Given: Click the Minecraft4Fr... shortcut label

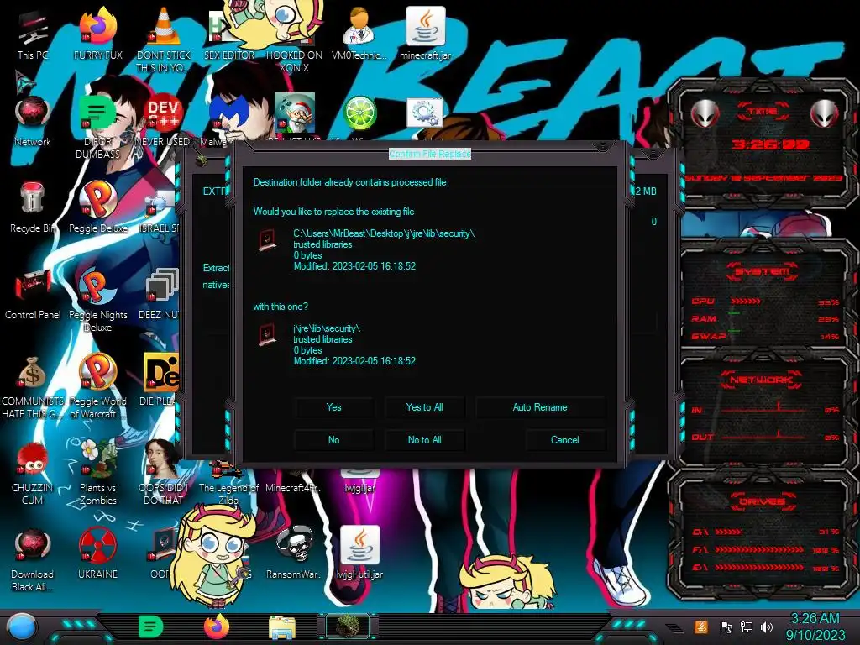Looking at the screenshot, I should (x=295, y=488).
